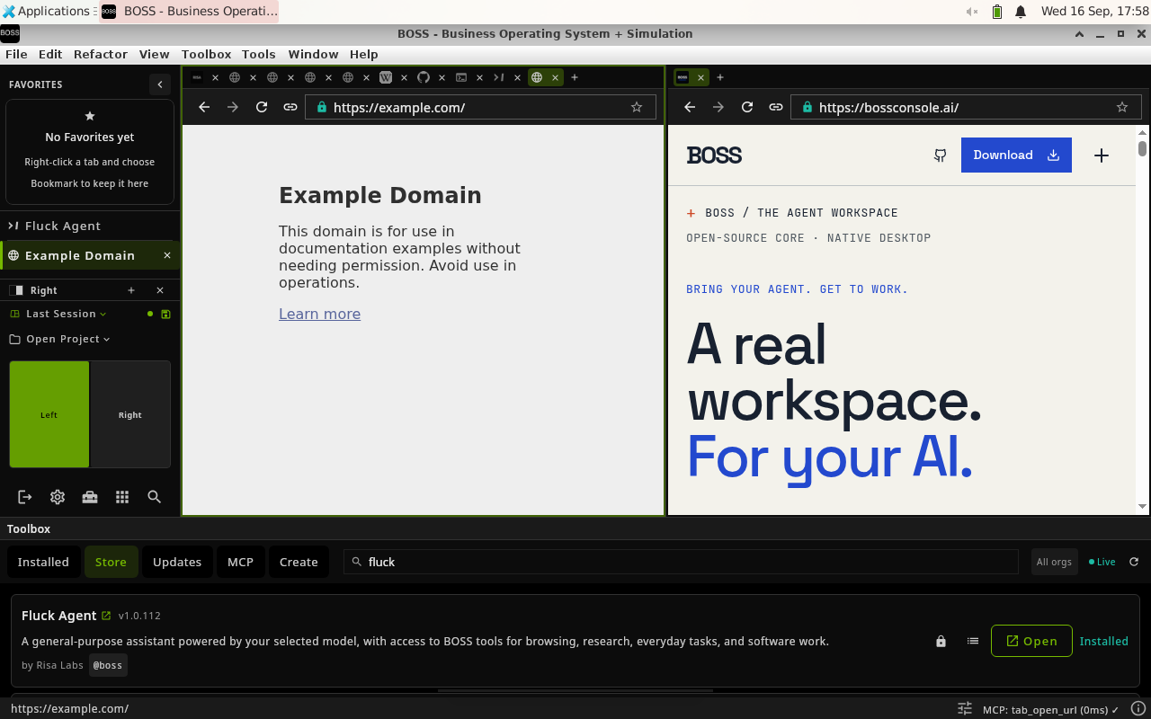Reload the example.com page

(262, 107)
